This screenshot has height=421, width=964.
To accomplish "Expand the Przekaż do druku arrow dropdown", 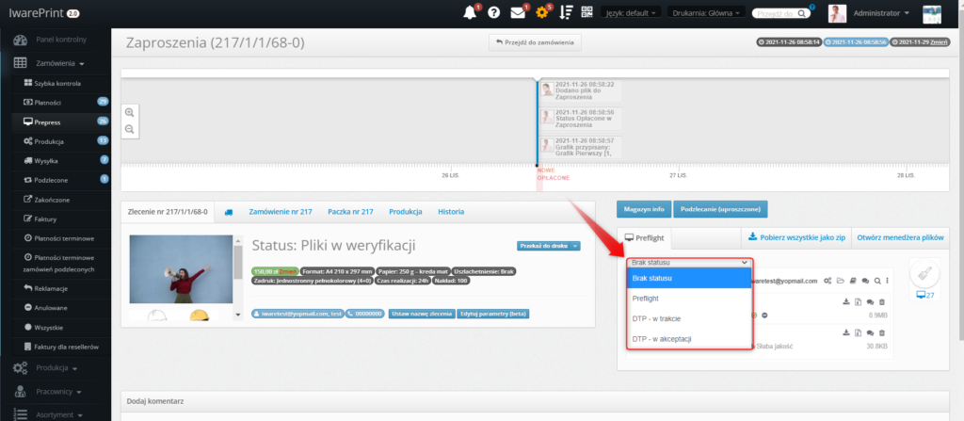I will 575,246.
